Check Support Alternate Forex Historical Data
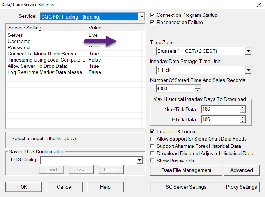 pos(152,146)
